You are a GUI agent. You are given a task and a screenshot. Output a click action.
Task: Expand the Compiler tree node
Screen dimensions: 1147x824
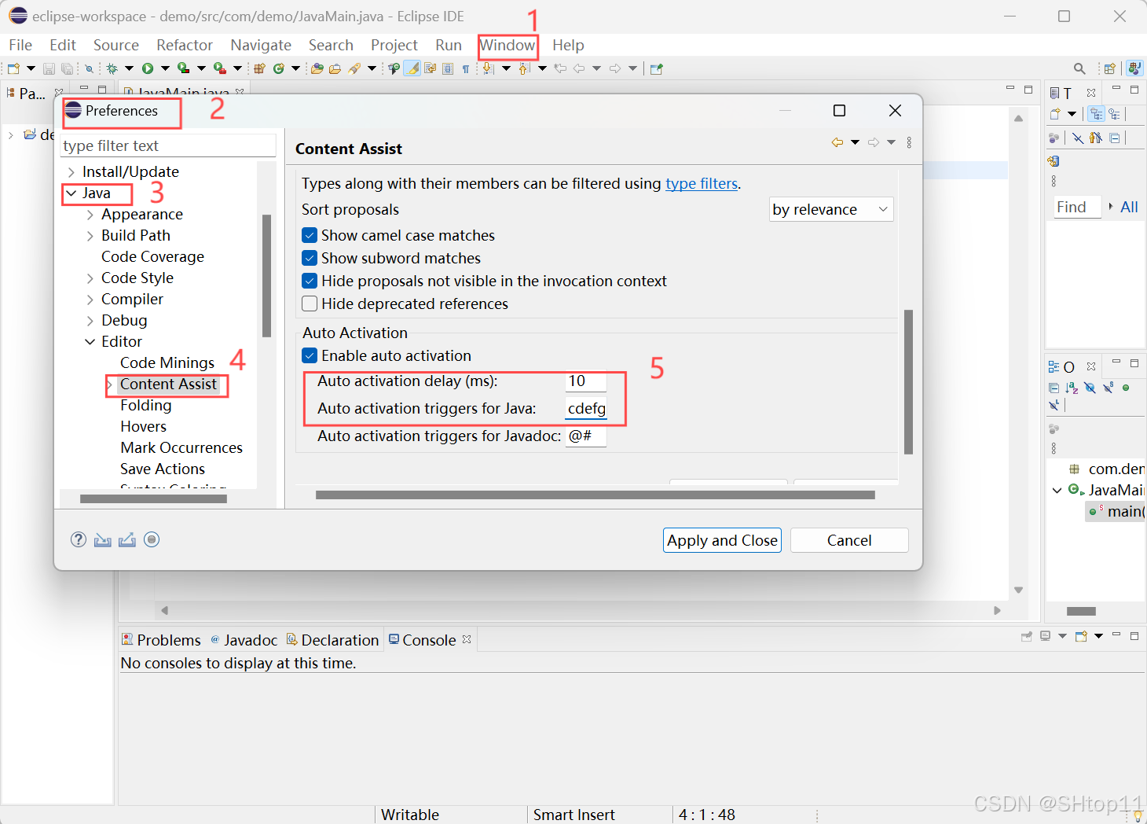click(90, 300)
